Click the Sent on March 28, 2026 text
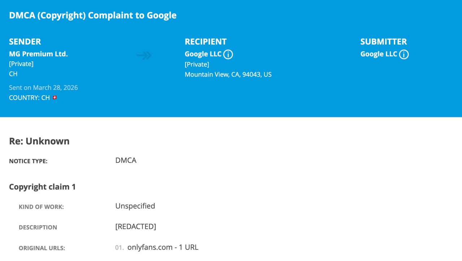Screen dimensions: 462x261 (43, 88)
